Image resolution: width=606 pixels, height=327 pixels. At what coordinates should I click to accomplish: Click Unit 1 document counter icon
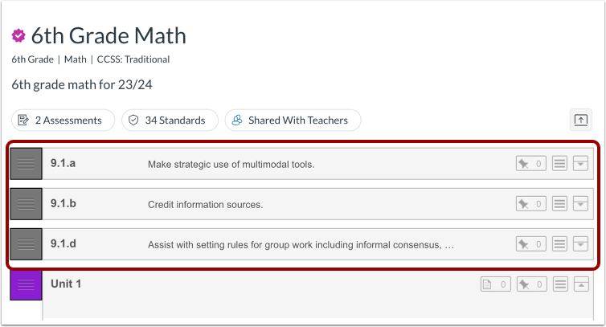point(495,284)
